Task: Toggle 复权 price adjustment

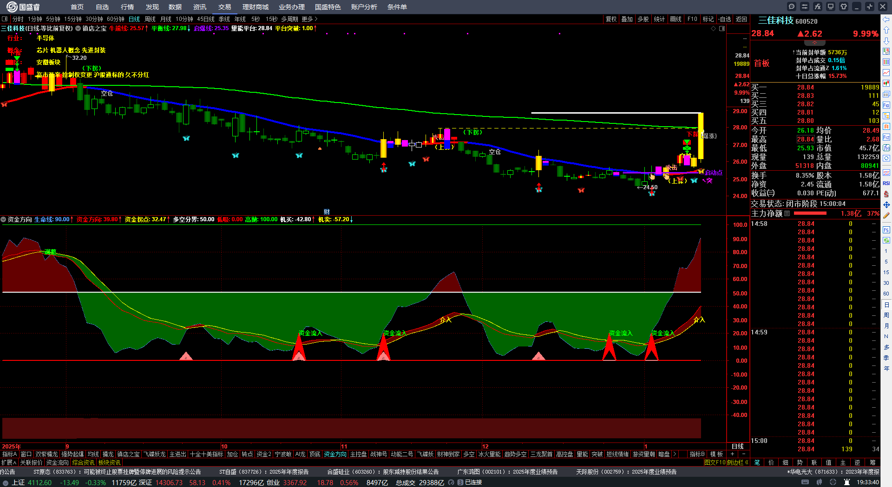Action: [611, 19]
